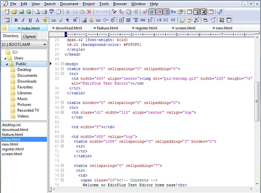This screenshot has height=193, width=261.
Task: Collapse the body tag fold at line 30
Action: tap(62, 64)
